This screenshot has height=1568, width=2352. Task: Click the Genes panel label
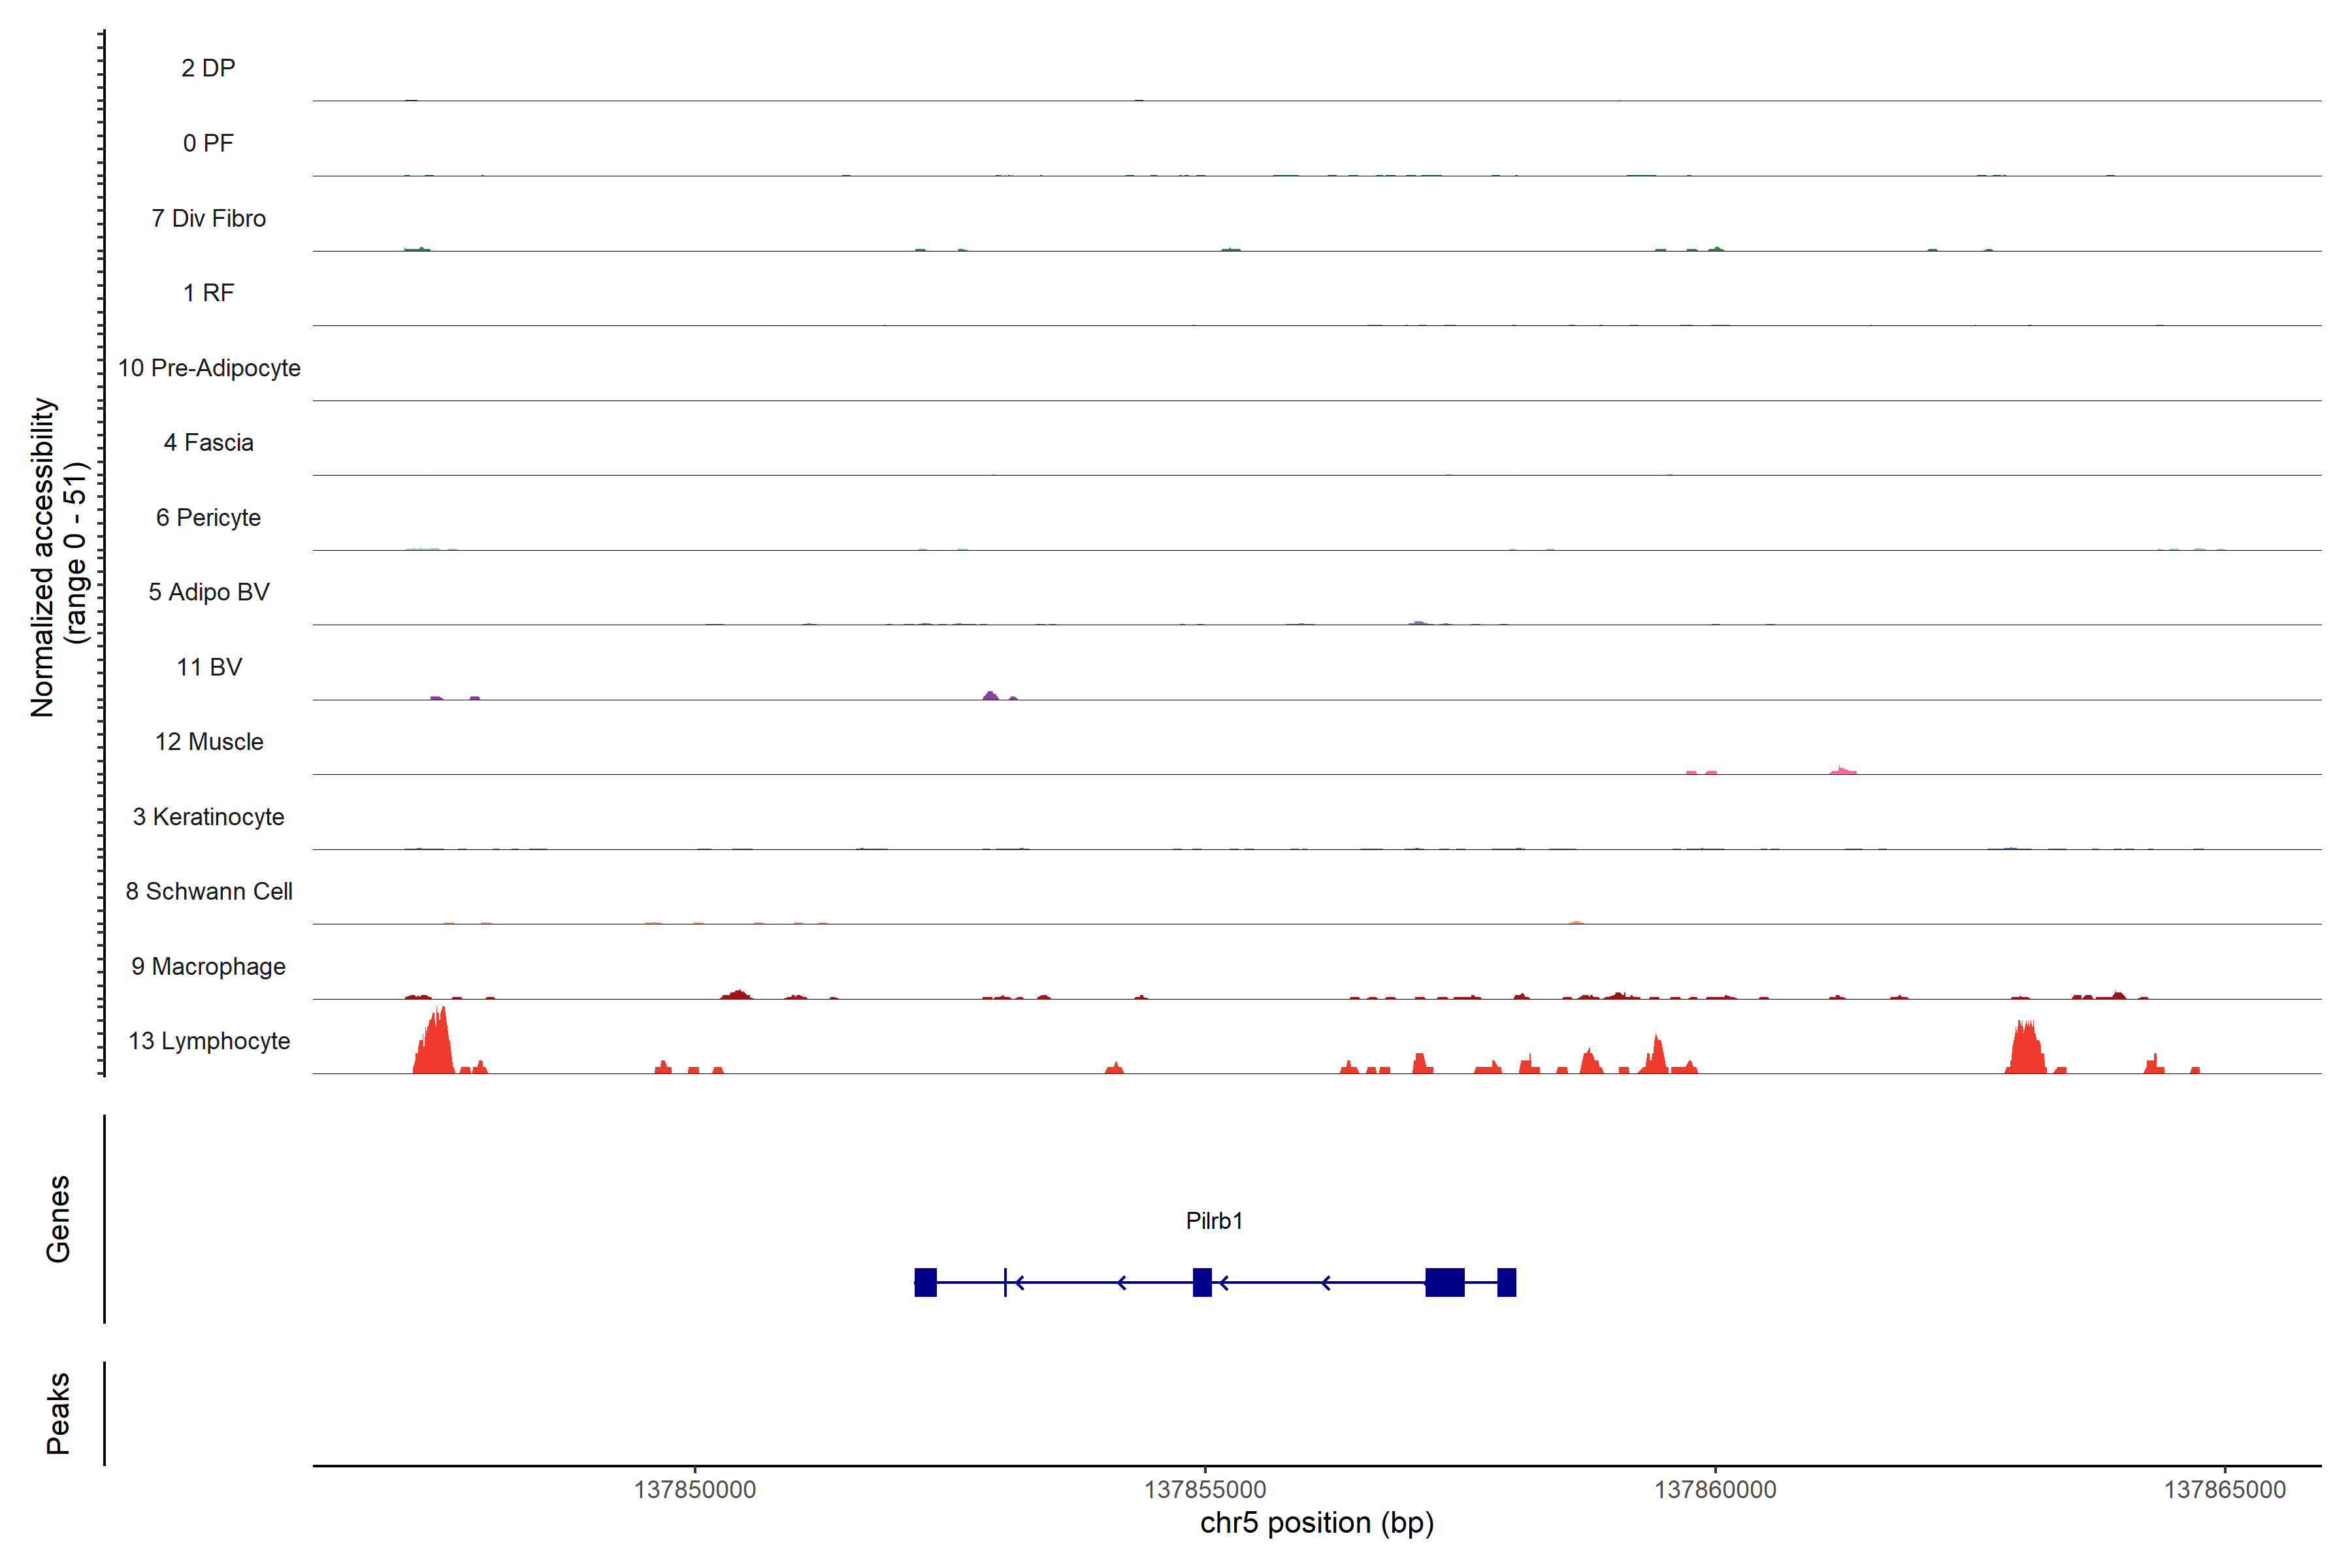[58, 1219]
